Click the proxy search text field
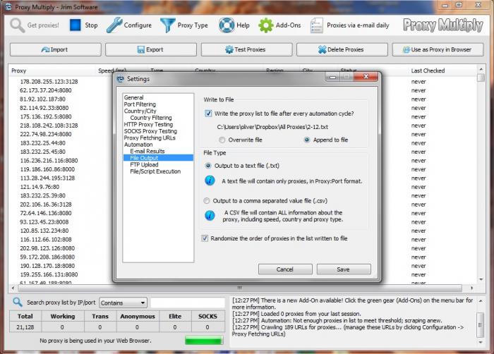 [188, 303]
